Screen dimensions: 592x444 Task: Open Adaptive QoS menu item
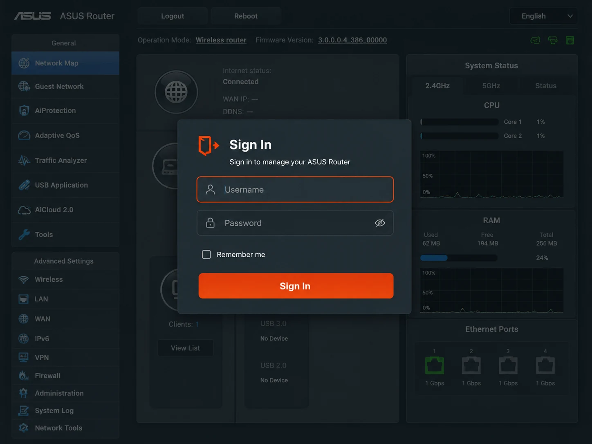click(x=65, y=135)
